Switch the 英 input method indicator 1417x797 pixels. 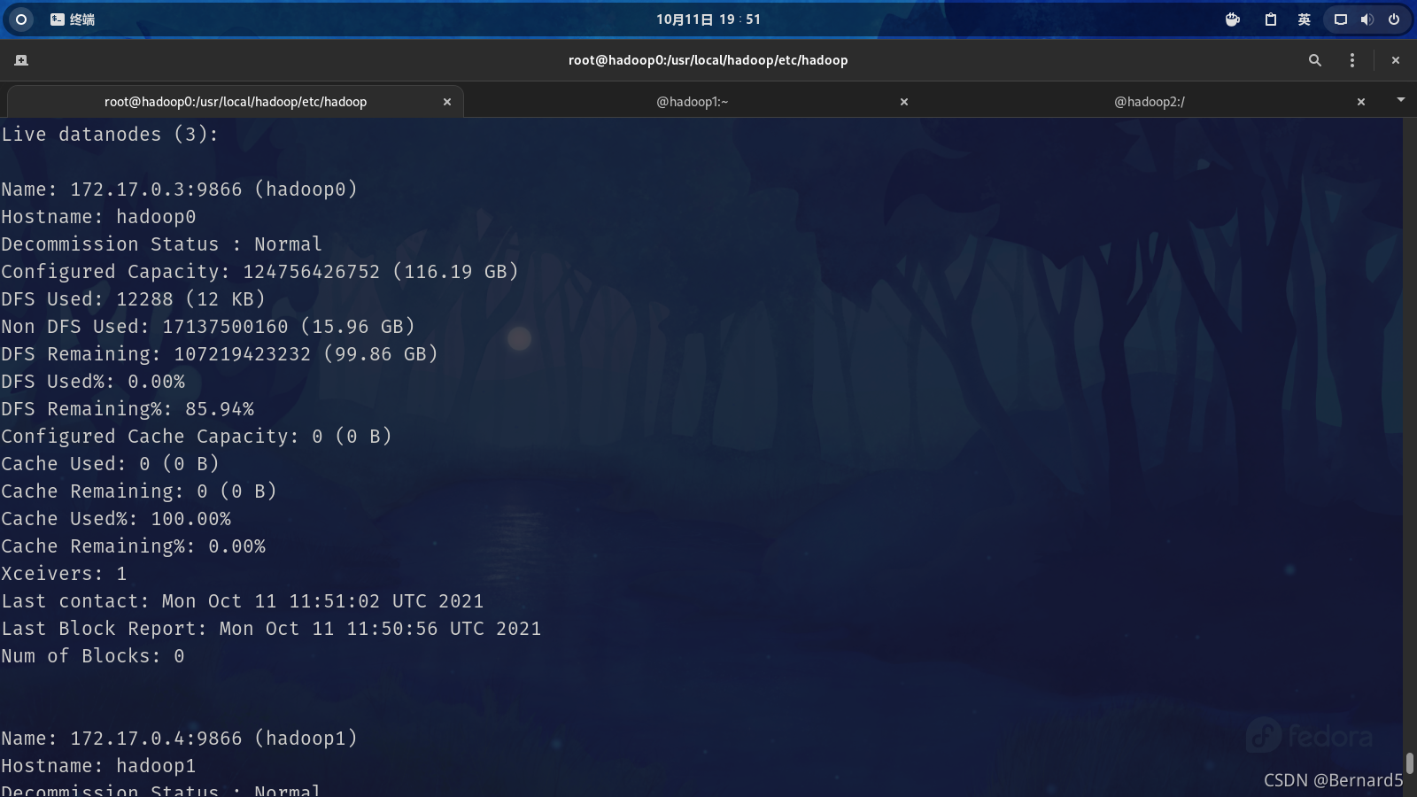[x=1304, y=19]
